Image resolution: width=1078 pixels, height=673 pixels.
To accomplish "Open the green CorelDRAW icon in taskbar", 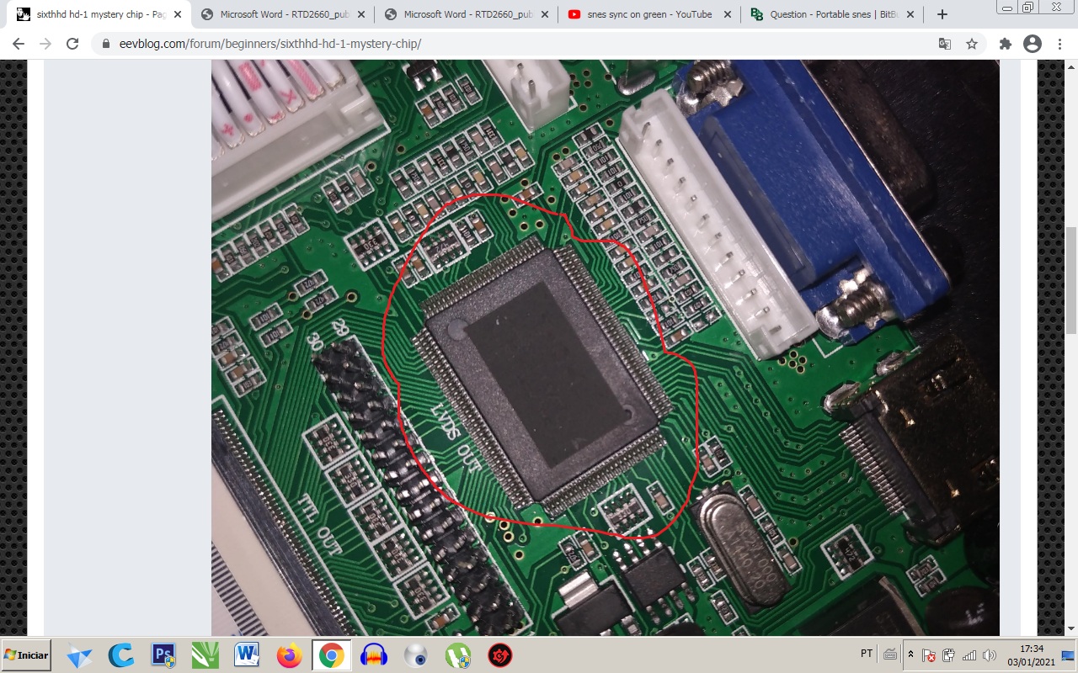I will click(x=205, y=655).
